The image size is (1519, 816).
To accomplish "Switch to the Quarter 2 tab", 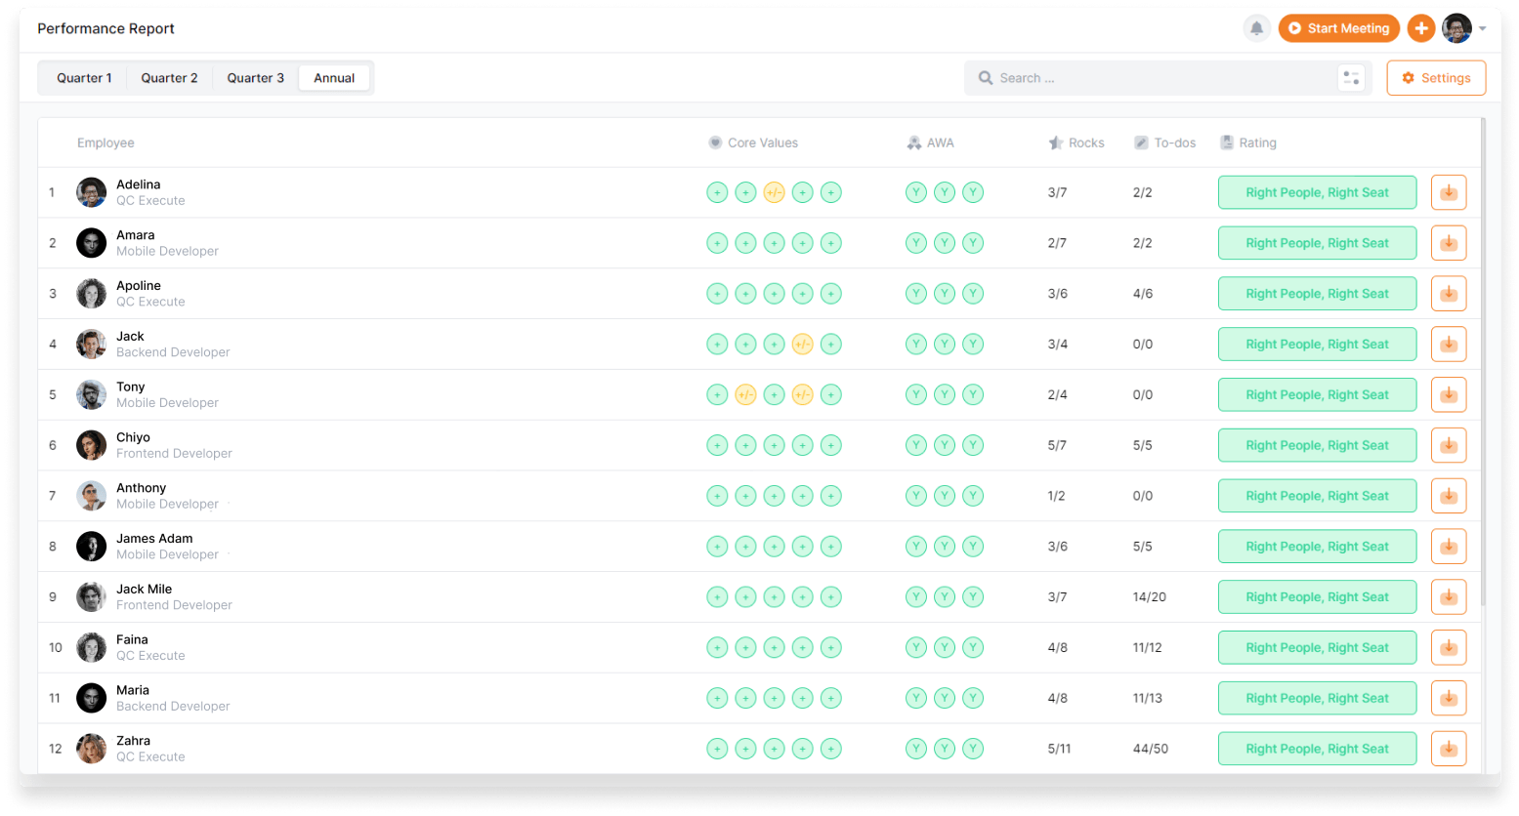I will tap(169, 78).
